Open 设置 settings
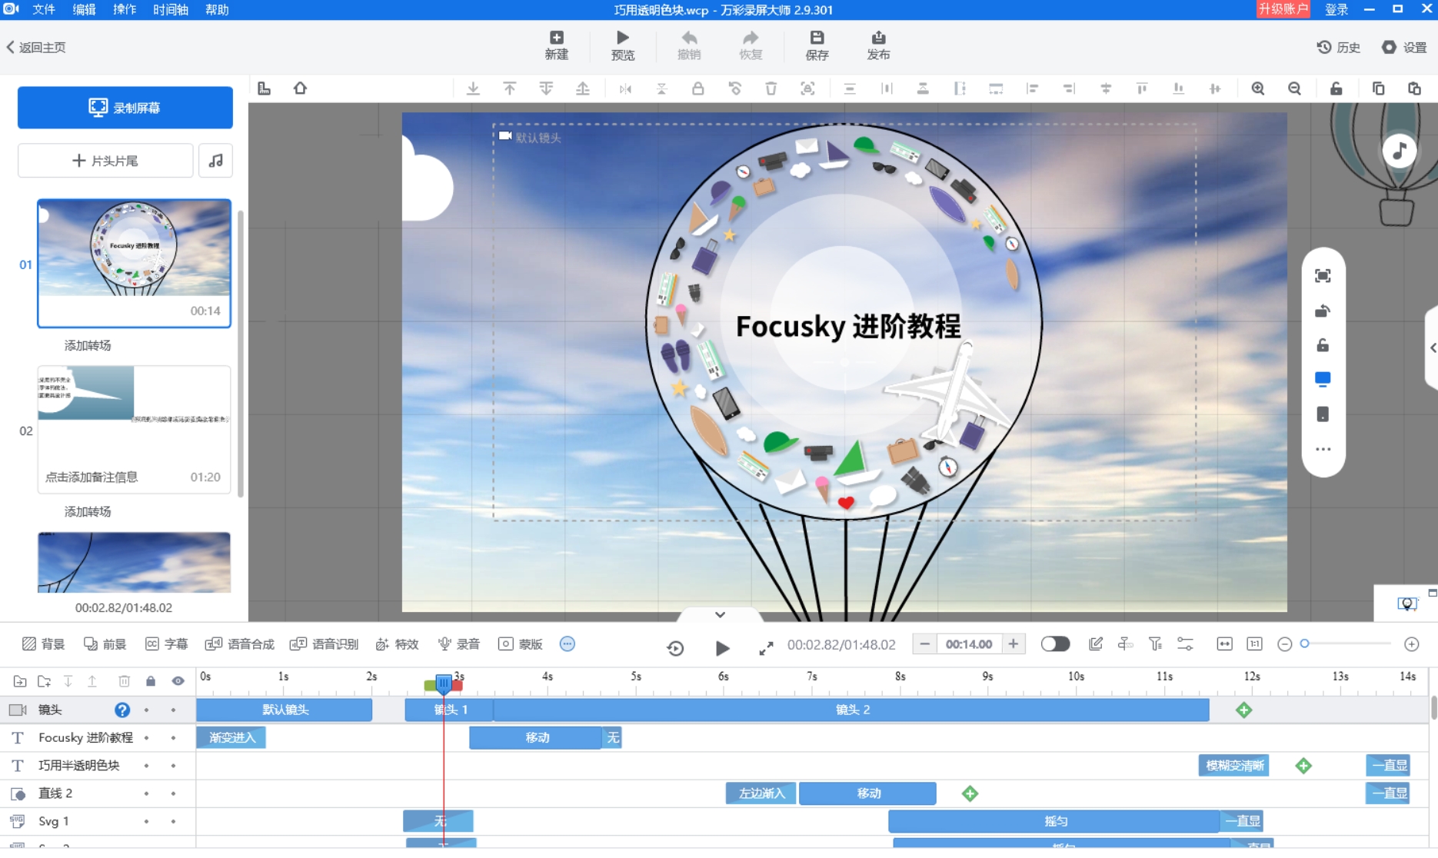This screenshot has width=1438, height=858. [x=1404, y=47]
